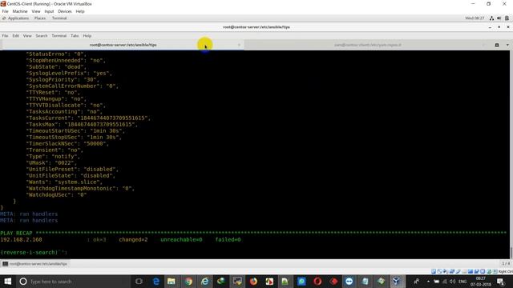Close the root@centos-server terminal tab
Screen dimensions: 513x288
pos(239,45)
